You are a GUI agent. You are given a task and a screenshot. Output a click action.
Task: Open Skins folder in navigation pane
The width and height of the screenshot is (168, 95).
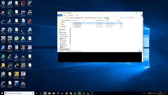(x=62, y=25)
